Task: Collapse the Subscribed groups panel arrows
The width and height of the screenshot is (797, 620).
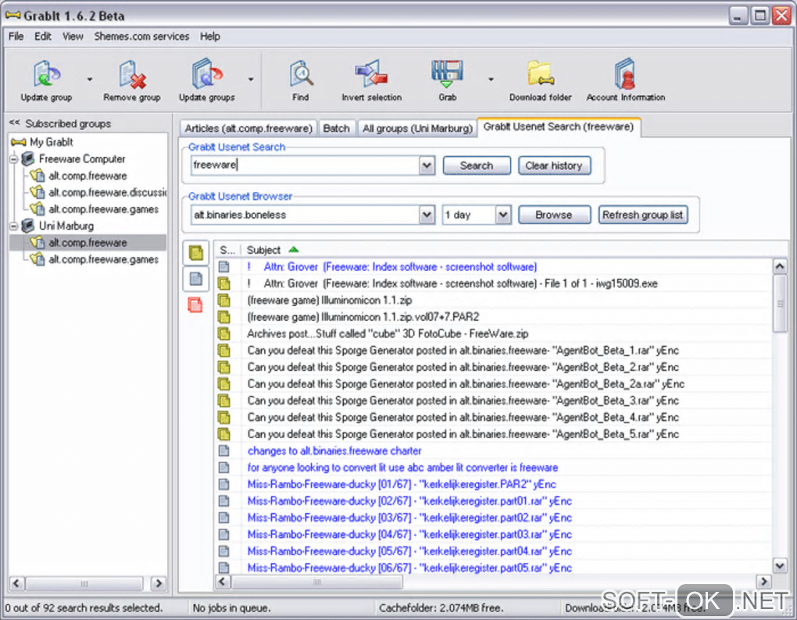Action: pos(14,123)
